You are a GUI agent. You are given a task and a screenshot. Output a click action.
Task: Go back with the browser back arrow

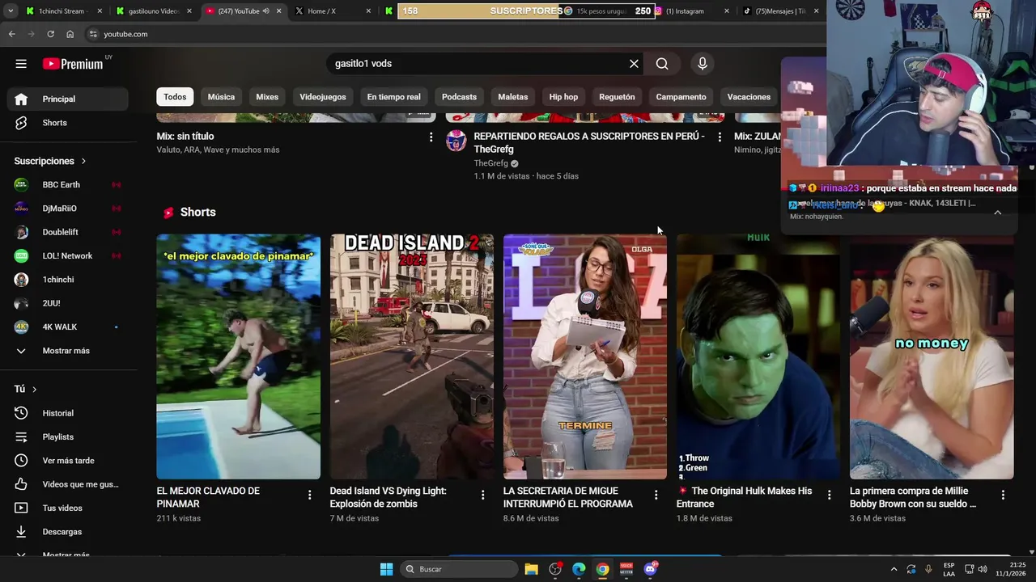point(11,34)
